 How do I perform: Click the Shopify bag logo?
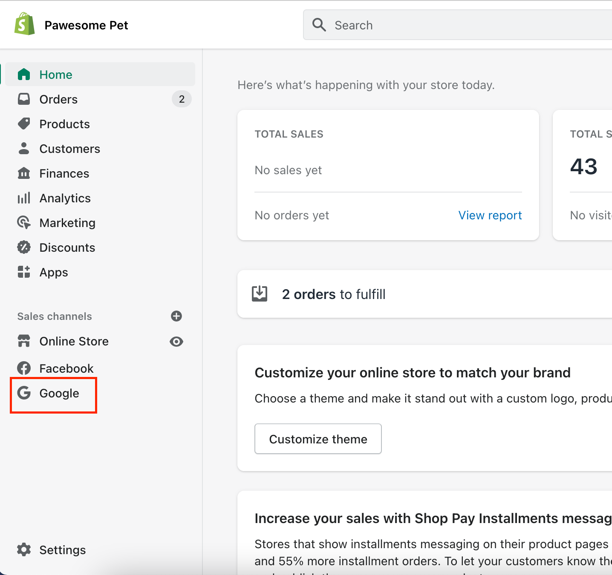click(24, 24)
